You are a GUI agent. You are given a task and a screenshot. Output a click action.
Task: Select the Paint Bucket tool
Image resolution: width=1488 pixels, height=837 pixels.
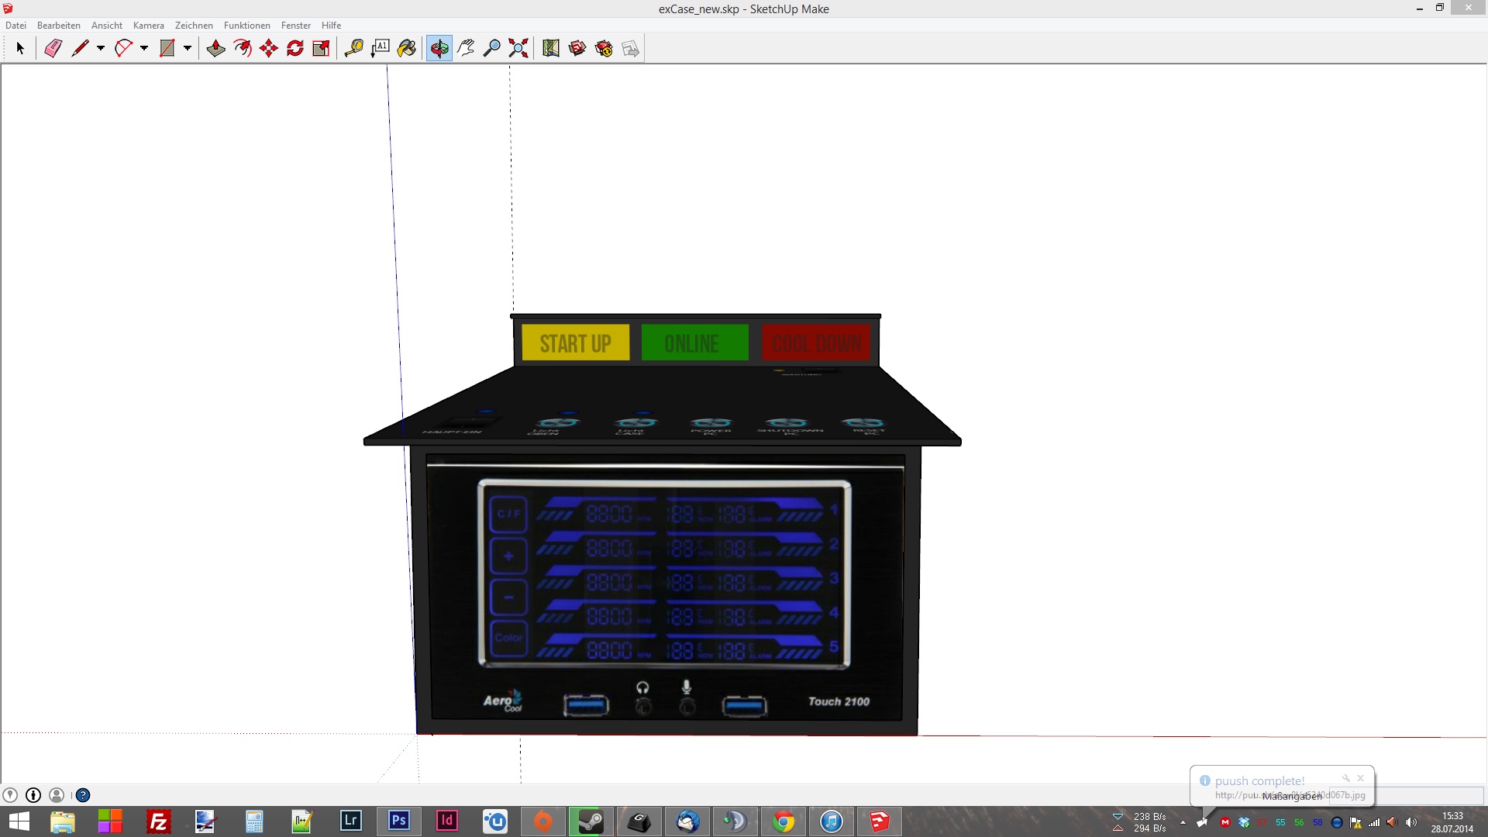[407, 48]
